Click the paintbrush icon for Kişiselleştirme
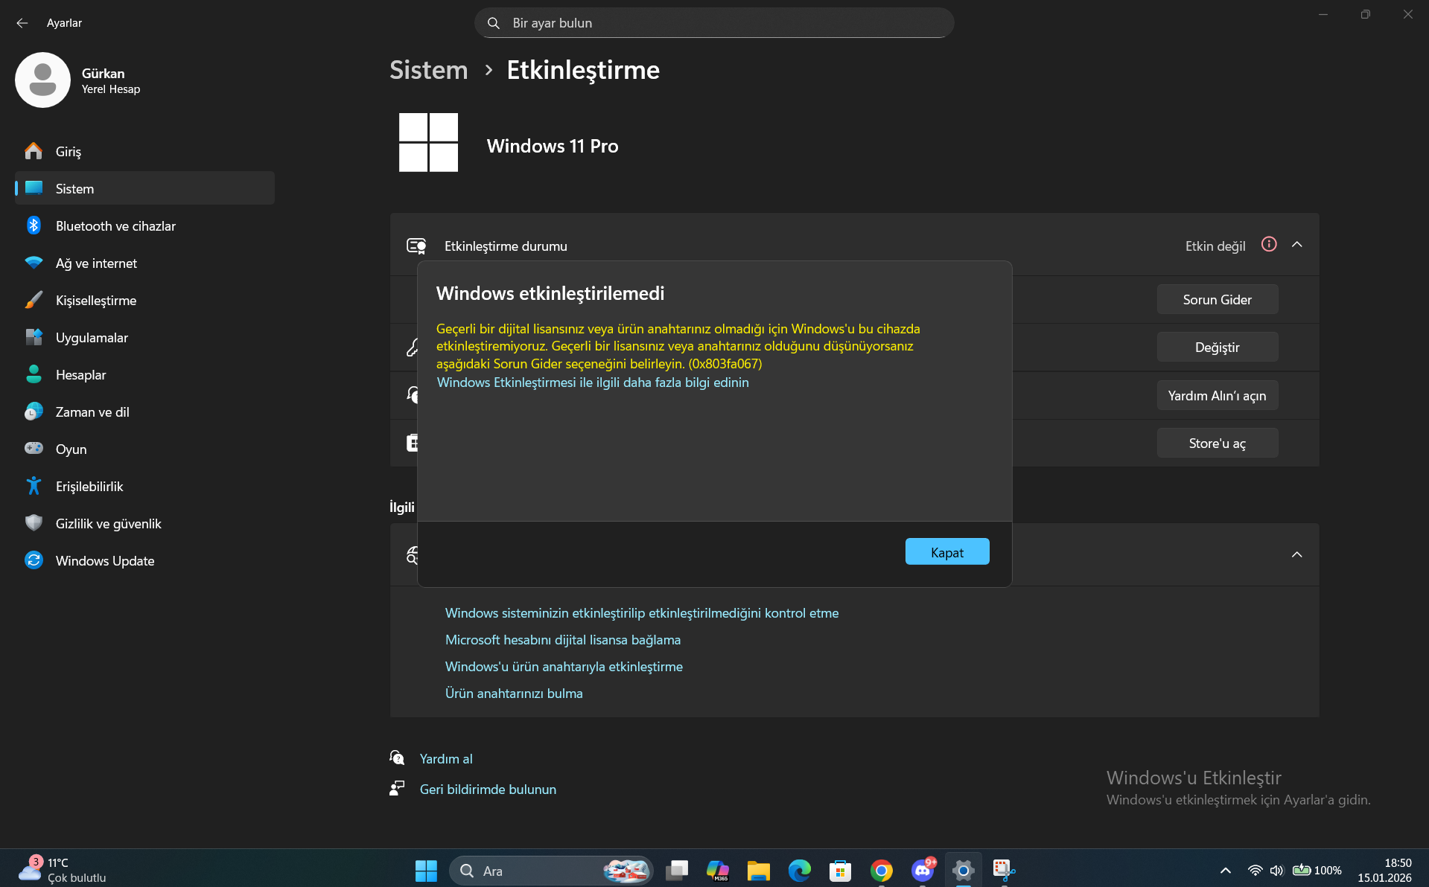Screen dimensions: 1429x887 [x=34, y=300]
